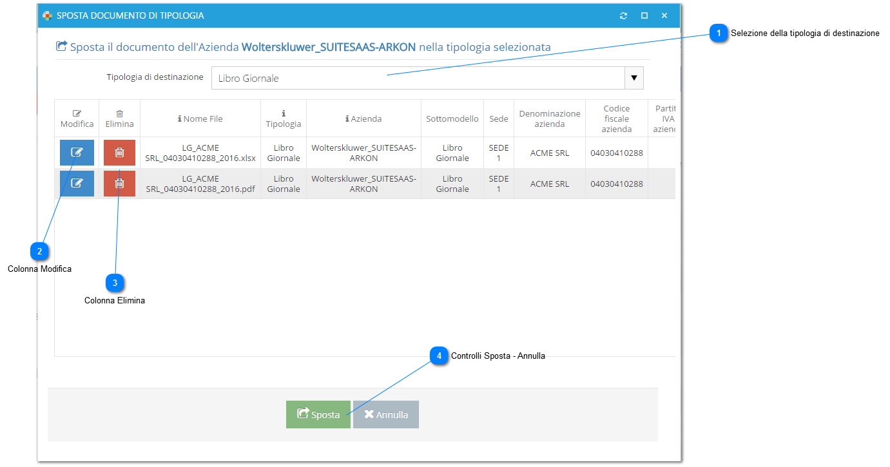Screen dimensions: 890x467
Task: Click the Tipologia Libro Giornale cell in the xlsx row
Action: (x=284, y=153)
